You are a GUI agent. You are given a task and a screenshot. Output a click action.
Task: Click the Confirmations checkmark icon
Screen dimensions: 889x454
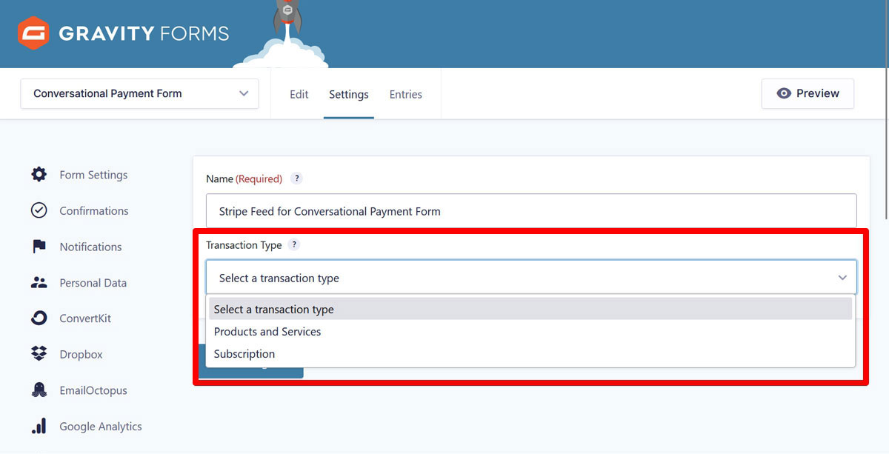[x=39, y=210]
